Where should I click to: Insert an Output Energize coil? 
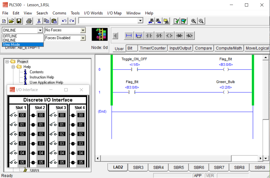[169, 36]
